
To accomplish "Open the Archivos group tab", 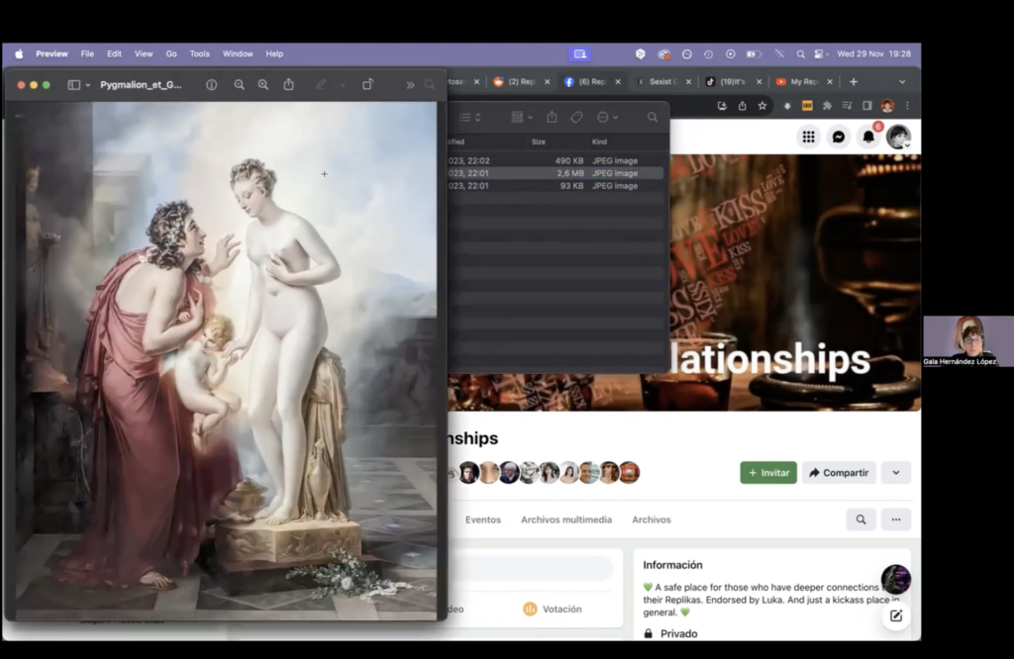I will coord(652,520).
